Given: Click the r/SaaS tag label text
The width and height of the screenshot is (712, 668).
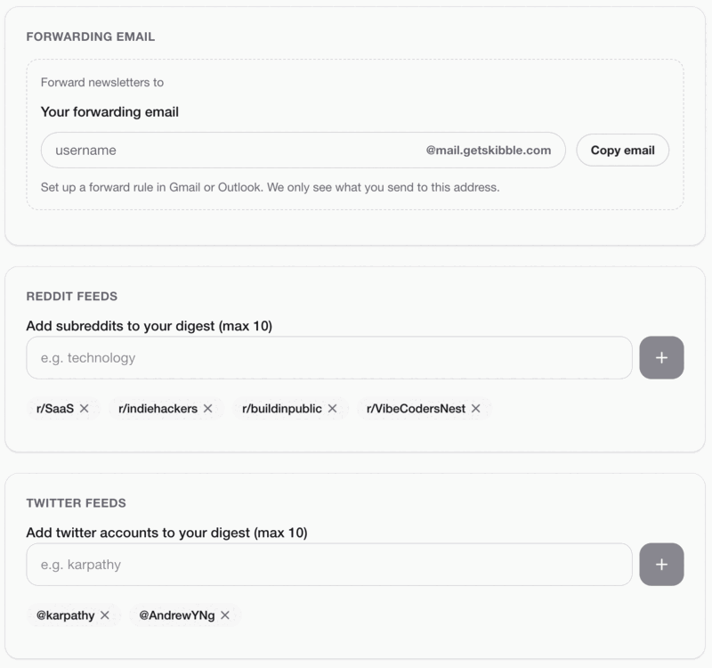Looking at the screenshot, I should pos(55,409).
